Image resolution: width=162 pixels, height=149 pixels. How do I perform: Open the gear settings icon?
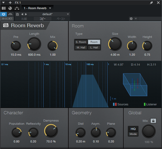[131, 19]
